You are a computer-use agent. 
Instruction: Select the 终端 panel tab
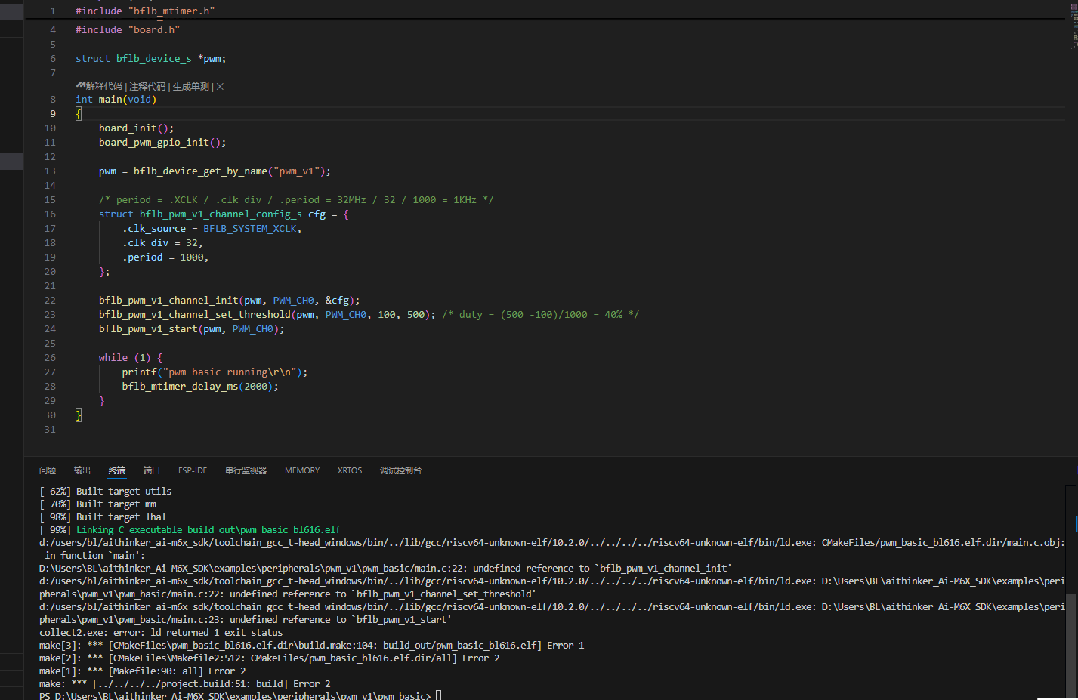point(117,470)
